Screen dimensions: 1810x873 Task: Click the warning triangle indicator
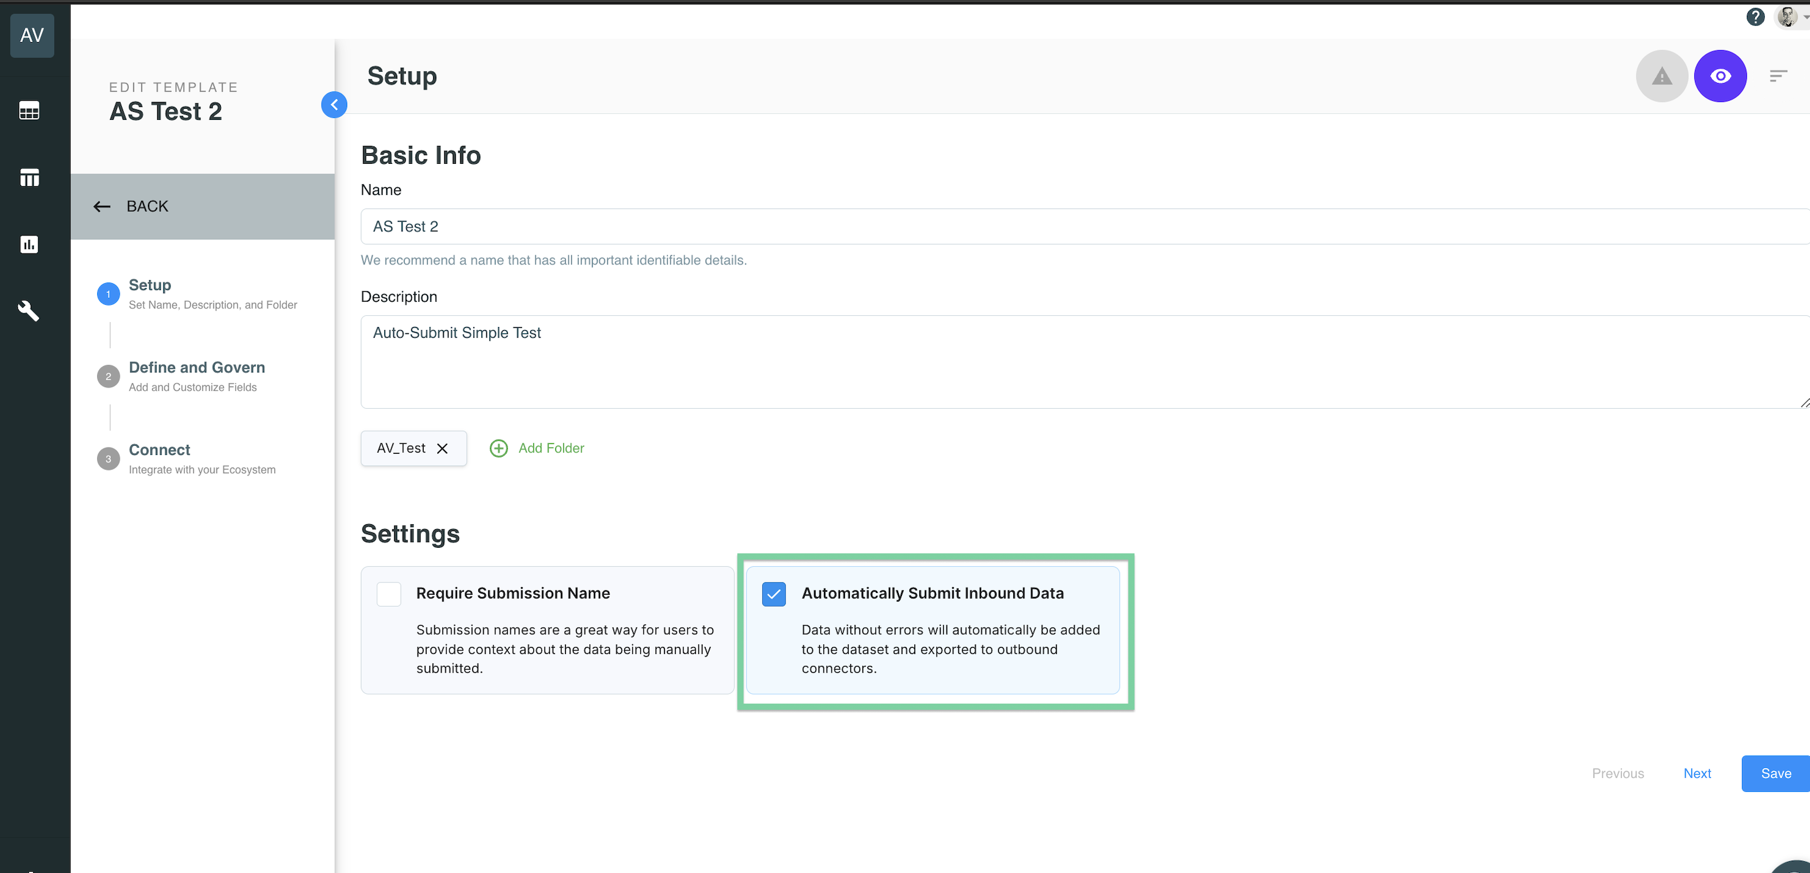[x=1661, y=76]
